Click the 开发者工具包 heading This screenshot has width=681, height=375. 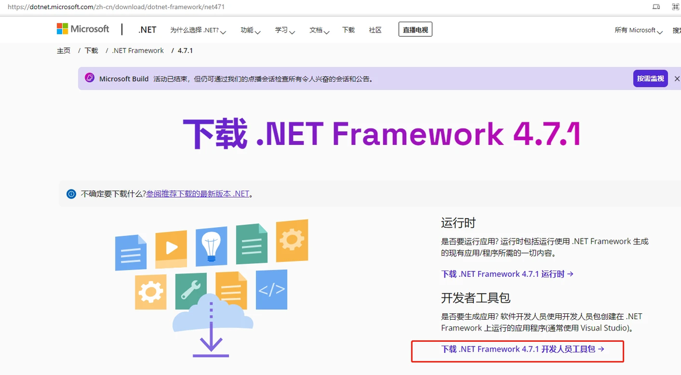coord(475,298)
